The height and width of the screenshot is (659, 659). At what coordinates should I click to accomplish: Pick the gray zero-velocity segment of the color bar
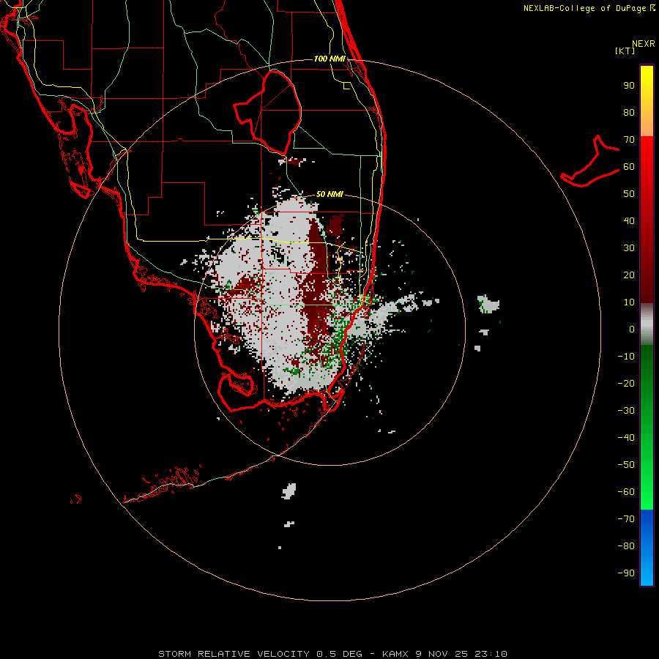point(647,324)
